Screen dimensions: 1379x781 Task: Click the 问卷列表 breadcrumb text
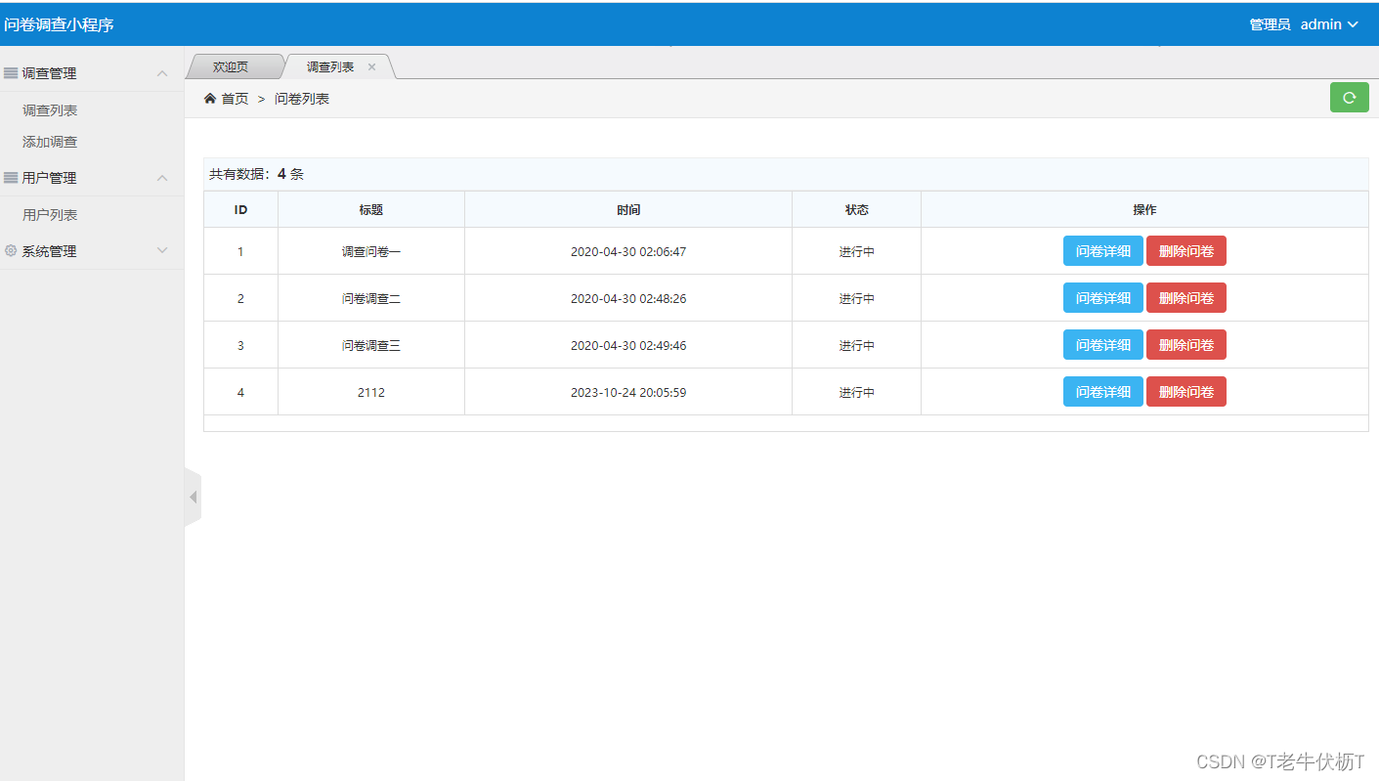[302, 99]
